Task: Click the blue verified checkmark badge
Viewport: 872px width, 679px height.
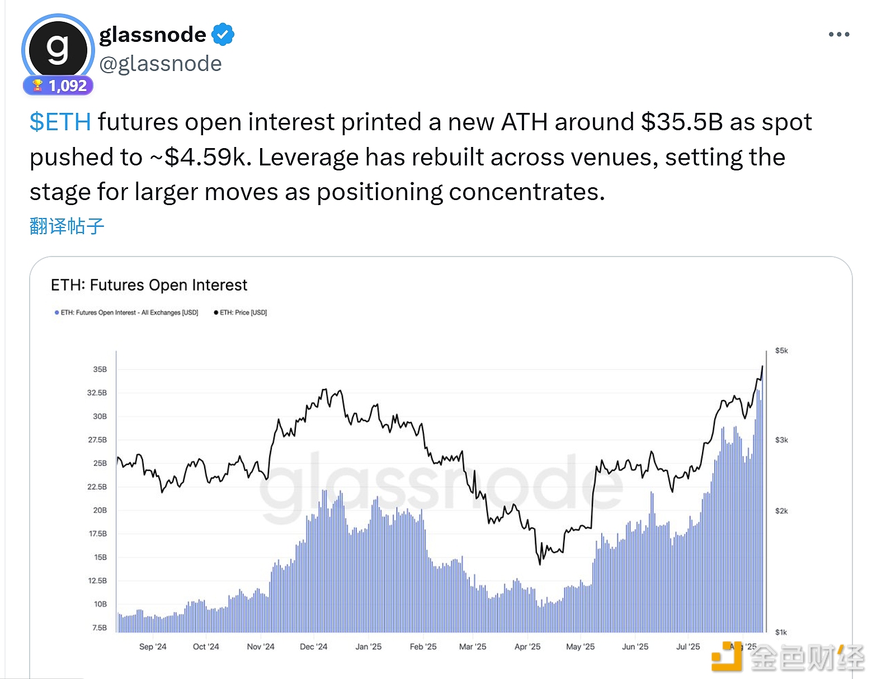Action: coord(223,35)
